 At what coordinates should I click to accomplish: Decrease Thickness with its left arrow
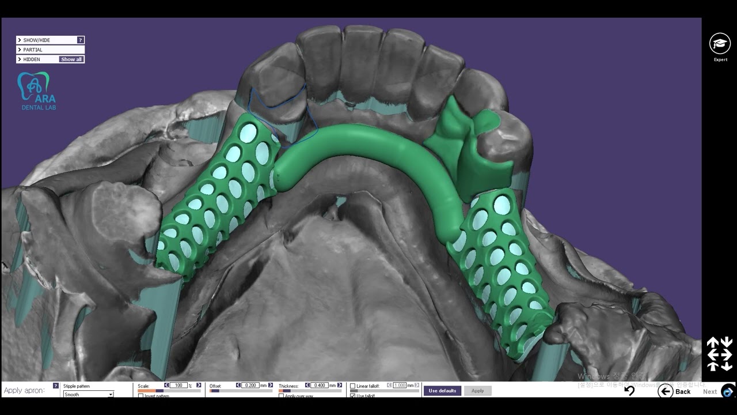[x=307, y=385]
